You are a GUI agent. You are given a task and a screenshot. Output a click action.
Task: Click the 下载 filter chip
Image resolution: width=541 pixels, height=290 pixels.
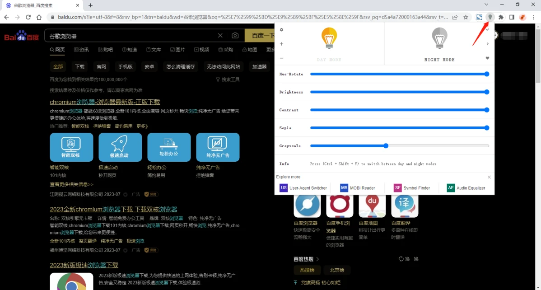tap(79, 67)
